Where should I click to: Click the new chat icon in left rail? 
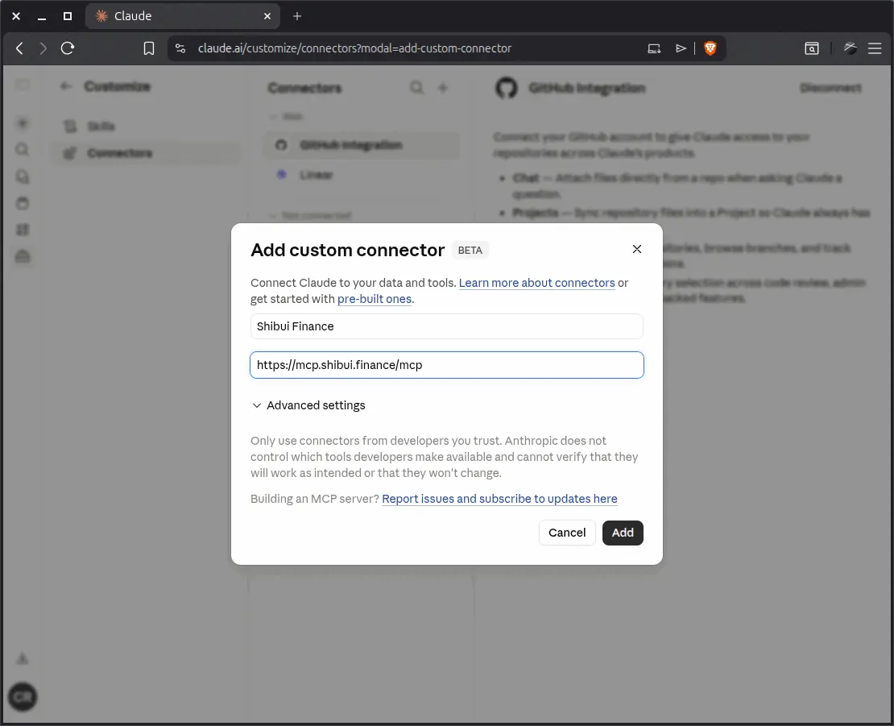pos(23,123)
